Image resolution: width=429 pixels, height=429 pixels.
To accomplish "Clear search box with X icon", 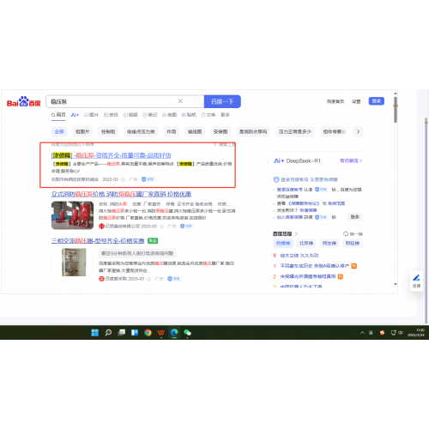I will click(x=180, y=101).
